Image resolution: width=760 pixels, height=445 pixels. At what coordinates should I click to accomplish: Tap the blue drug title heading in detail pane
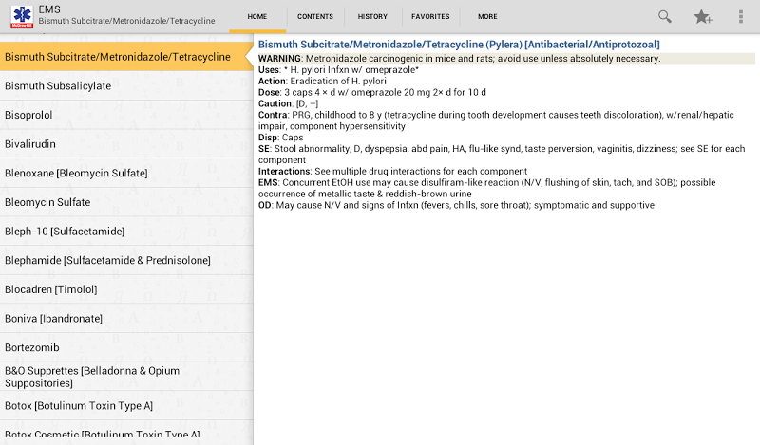(459, 45)
